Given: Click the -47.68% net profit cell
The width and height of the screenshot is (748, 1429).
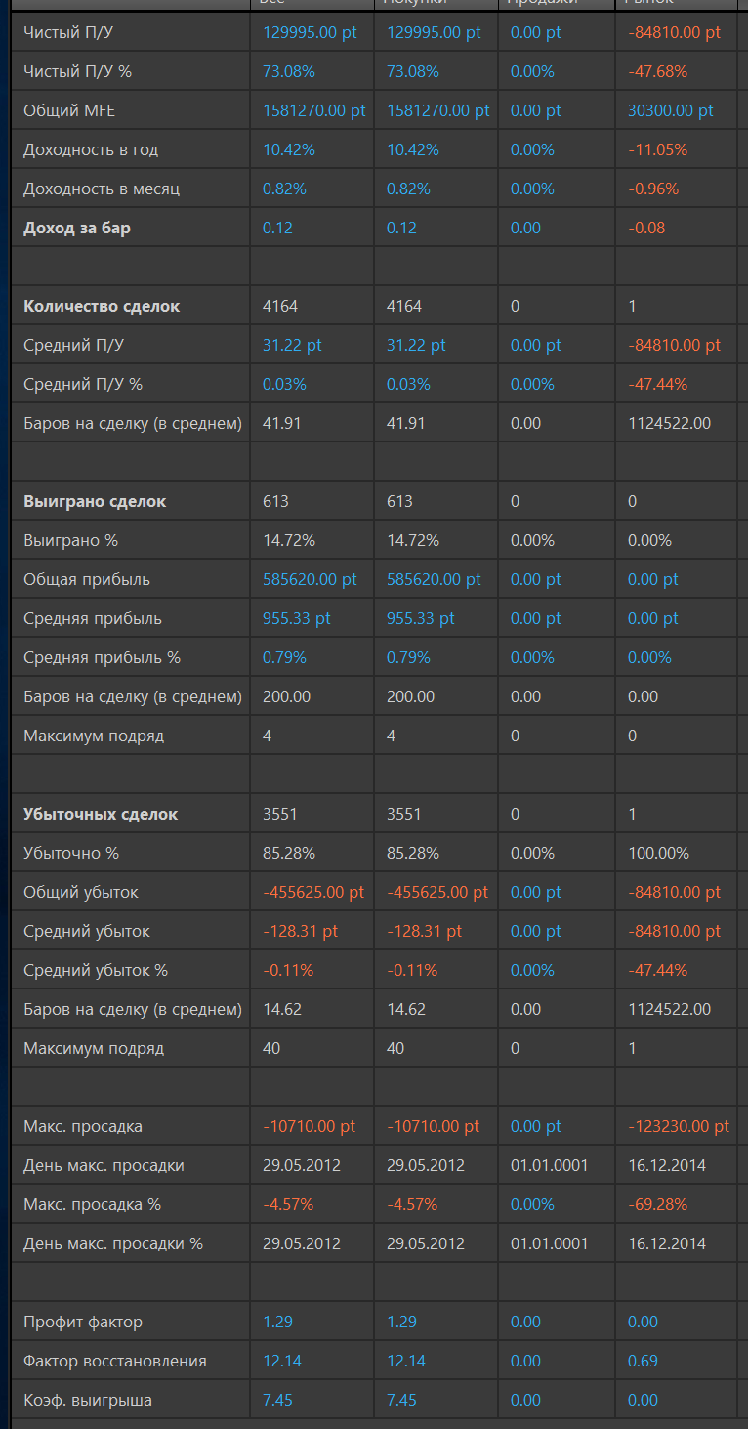Looking at the screenshot, I should 658,71.
